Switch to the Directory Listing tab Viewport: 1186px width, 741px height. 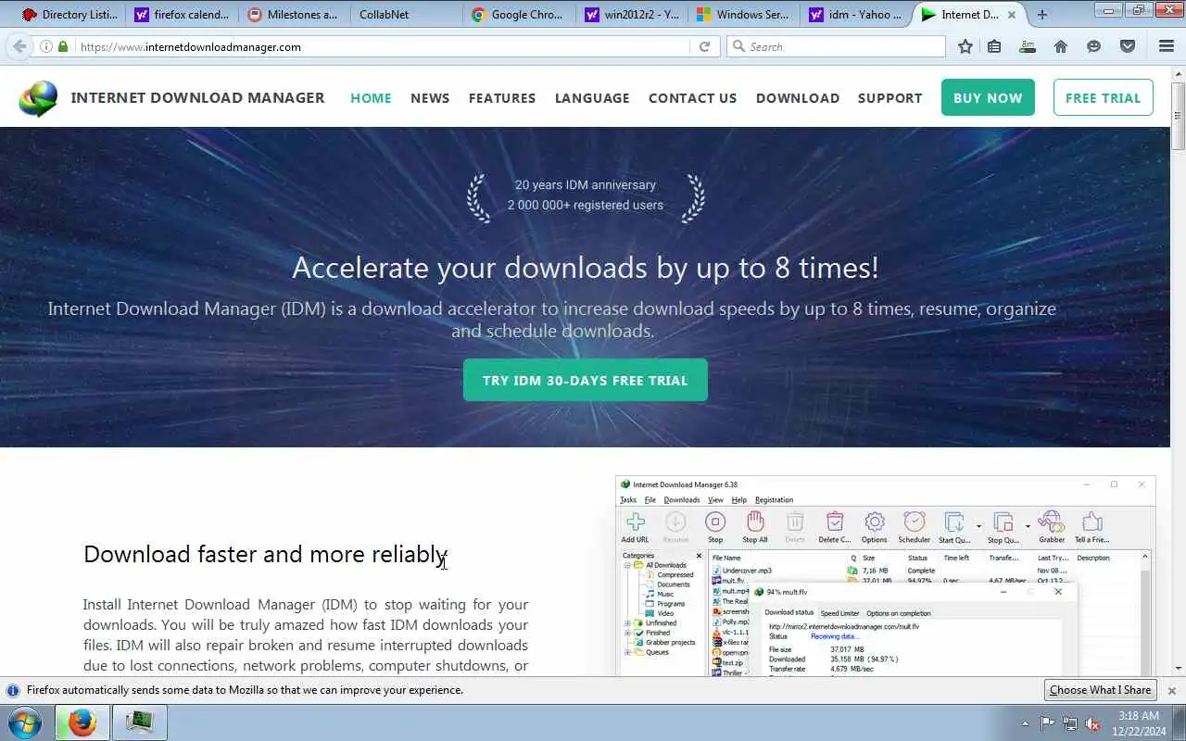pyautogui.click(x=69, y=15)
